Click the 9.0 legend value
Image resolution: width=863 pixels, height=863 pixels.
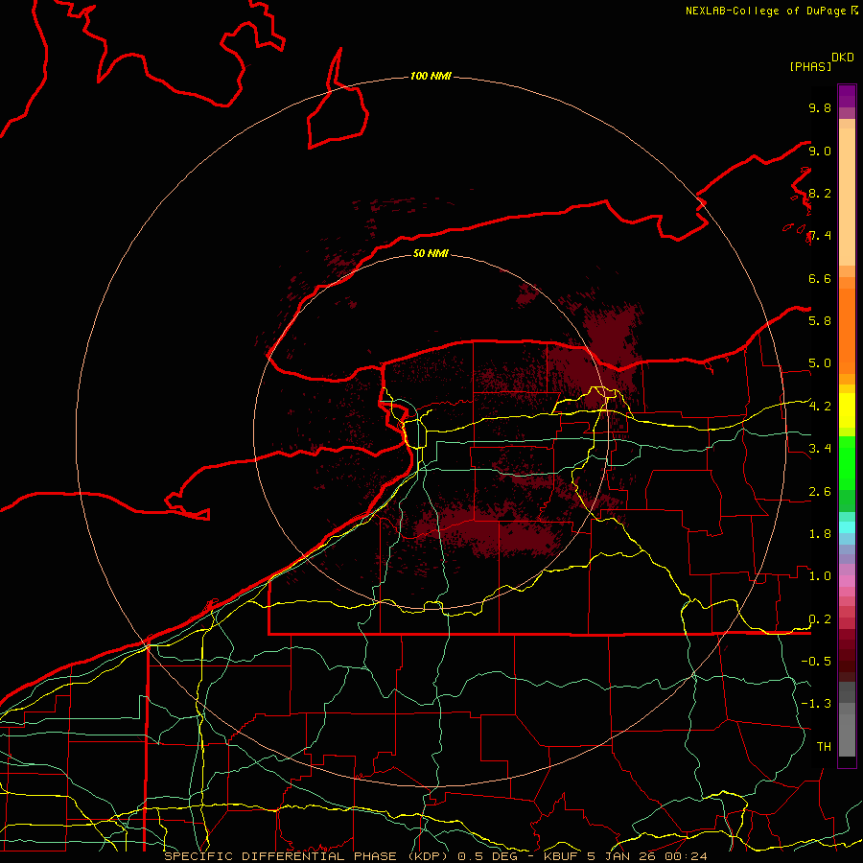(x=820, y=151)
